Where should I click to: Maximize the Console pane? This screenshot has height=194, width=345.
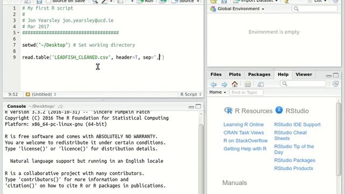[198, 107]
